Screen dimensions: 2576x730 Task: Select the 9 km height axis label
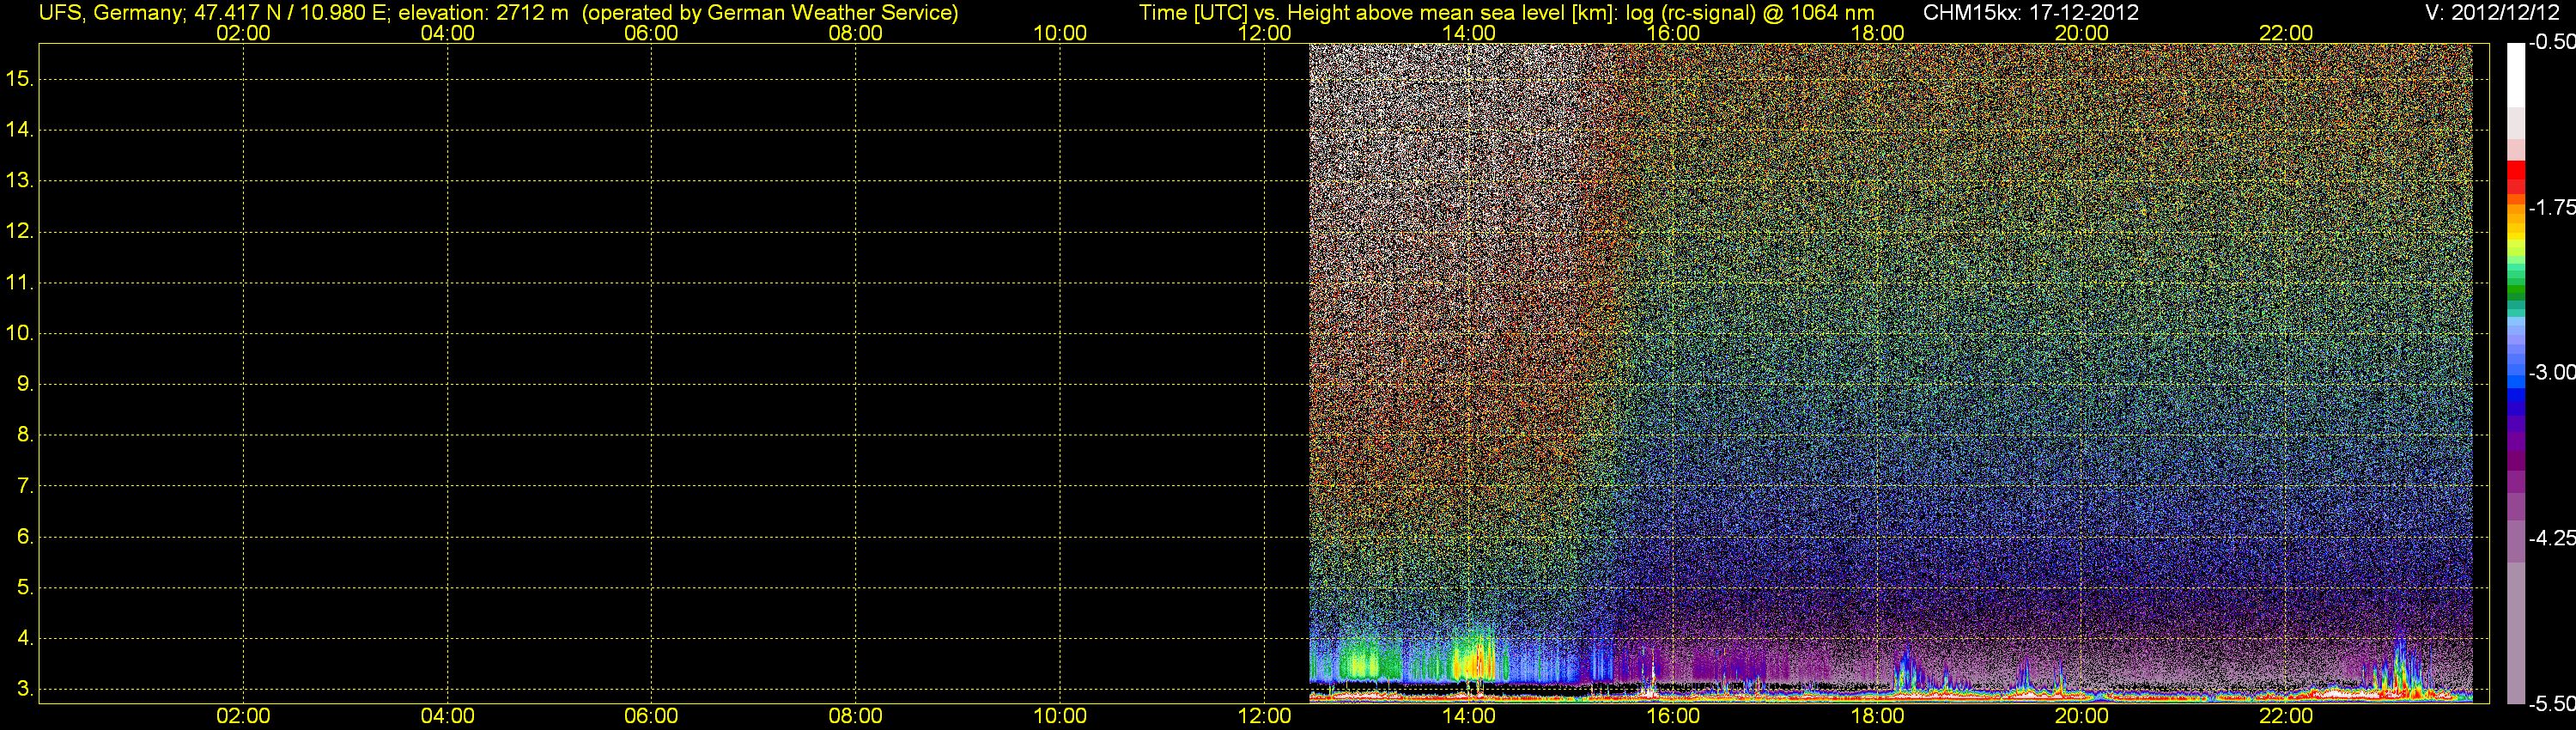coord(24,384)
